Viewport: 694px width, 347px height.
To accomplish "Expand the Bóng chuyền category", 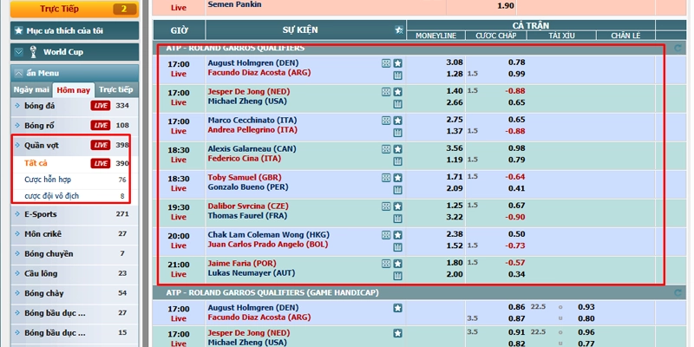I will (x=75, y=253).
